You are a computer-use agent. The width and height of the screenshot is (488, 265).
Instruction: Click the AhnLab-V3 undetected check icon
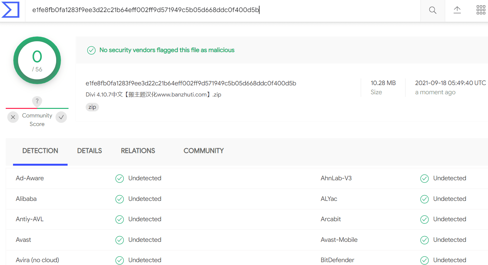coord(425,178)
